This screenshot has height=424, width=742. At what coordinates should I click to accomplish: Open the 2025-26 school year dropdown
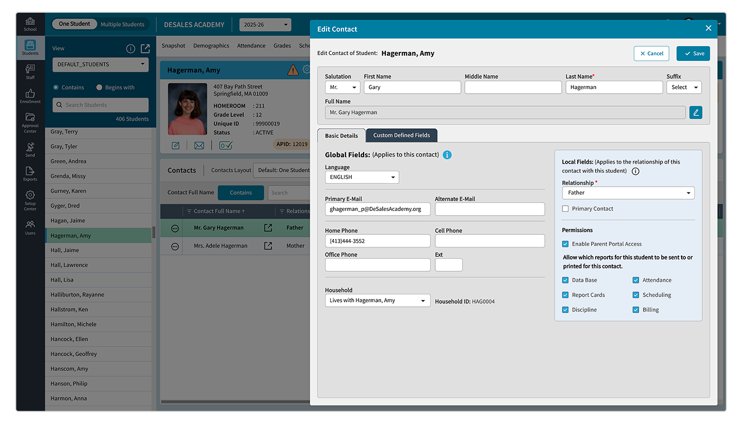(265, 24)
